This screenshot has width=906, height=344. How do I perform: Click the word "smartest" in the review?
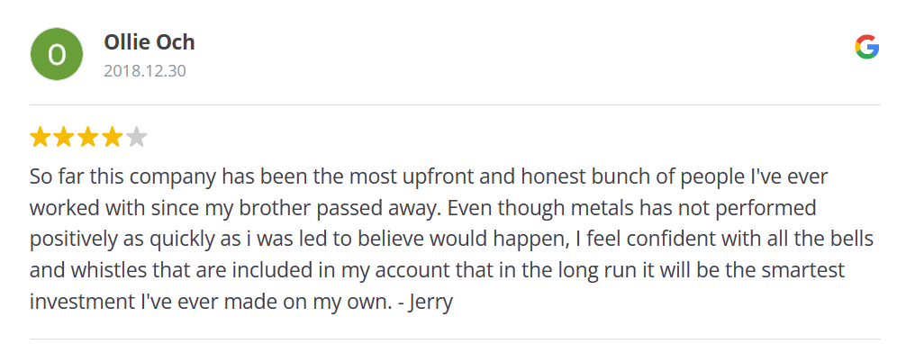pyautogui.click(x=805, y=271)
